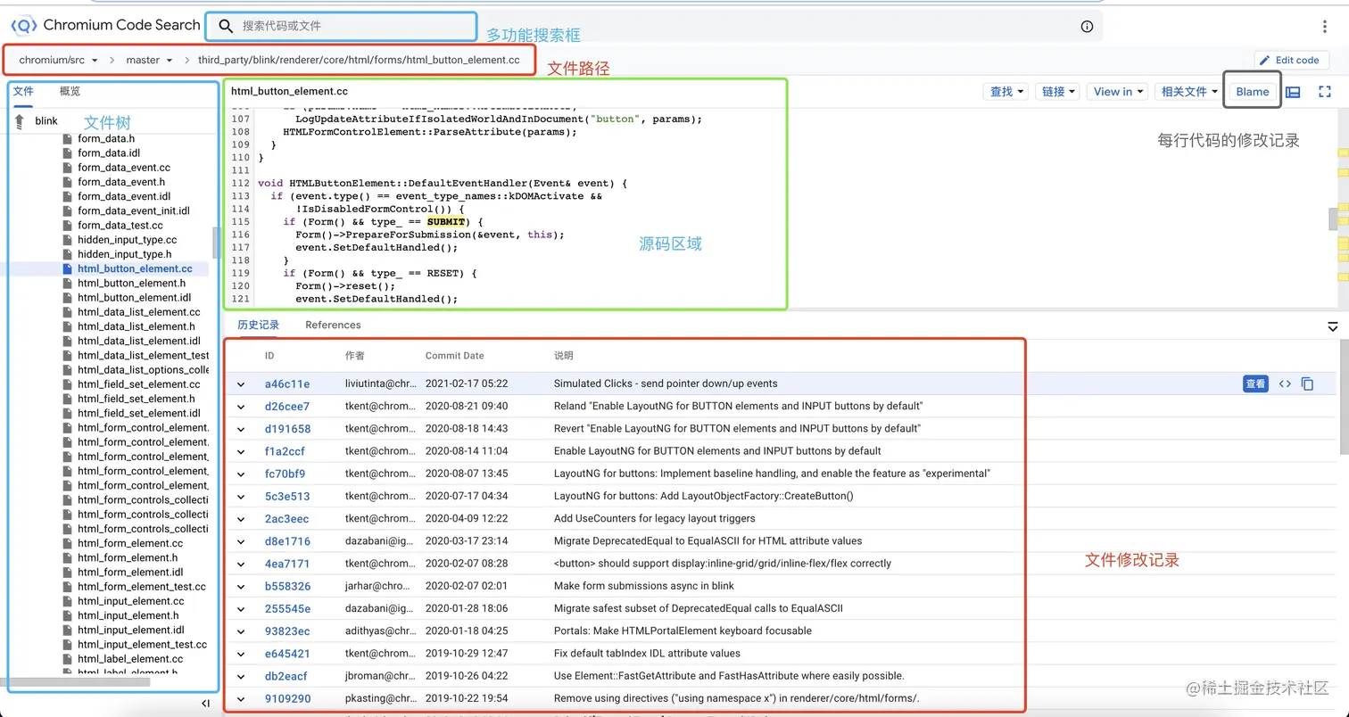Image resolution: width=1349 pixels, height=717 pixels.
Task: Toggle the split layout panel icon
Action: click(x=1293, y=92)
